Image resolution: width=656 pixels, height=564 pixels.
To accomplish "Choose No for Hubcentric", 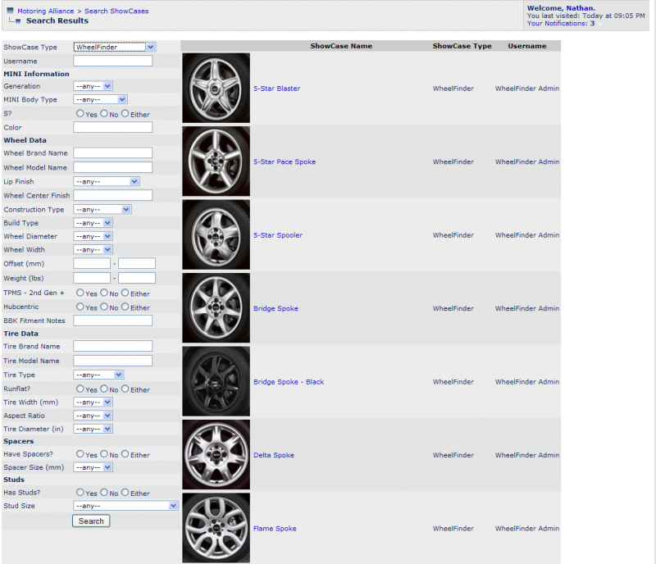I will (x=104, y=307).
